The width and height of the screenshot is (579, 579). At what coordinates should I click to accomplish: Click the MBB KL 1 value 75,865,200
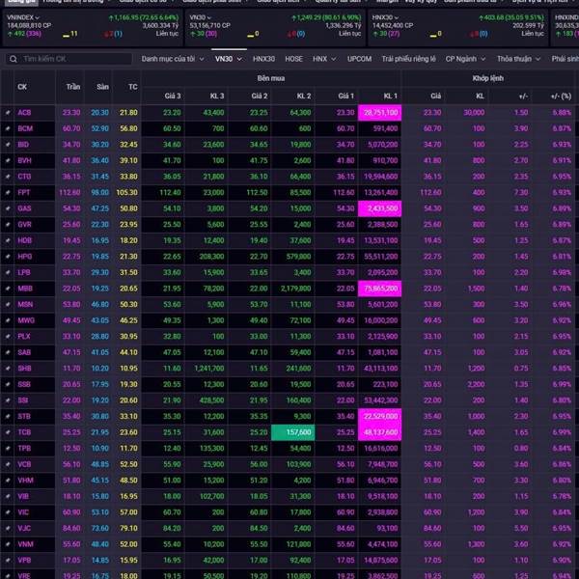coord(379,289)
